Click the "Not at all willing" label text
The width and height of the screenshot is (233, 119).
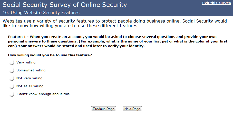[x=30, y=86]
